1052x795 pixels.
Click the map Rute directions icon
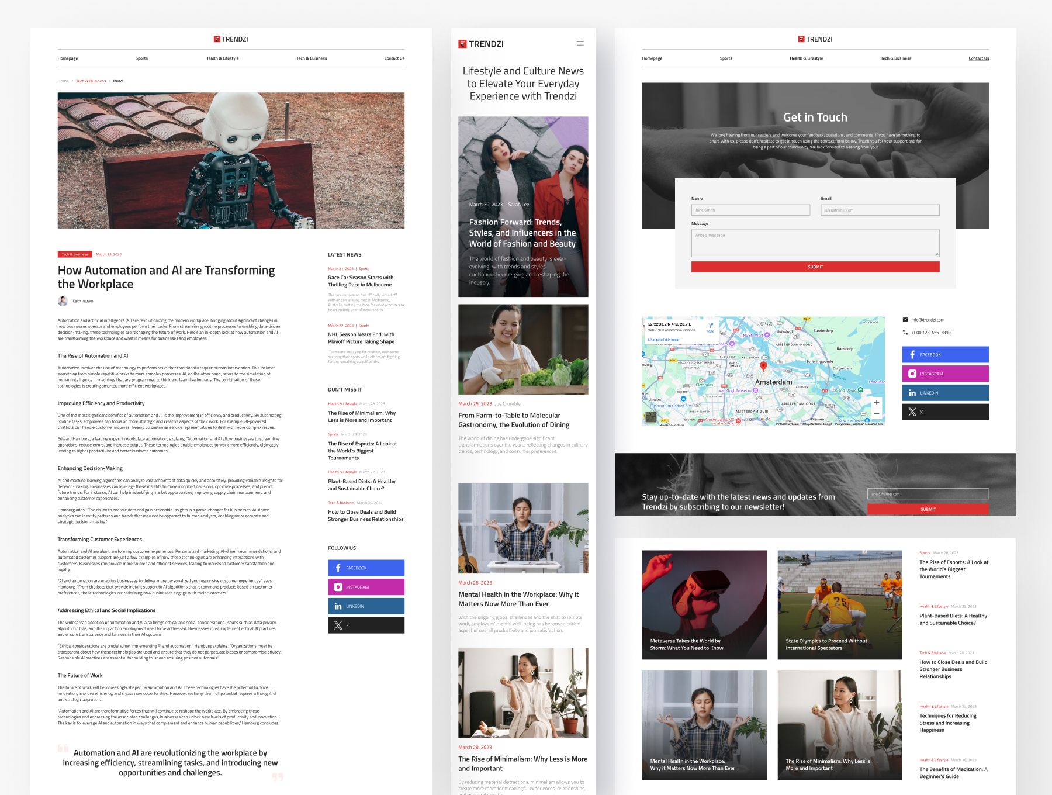(x=711, y=327)
